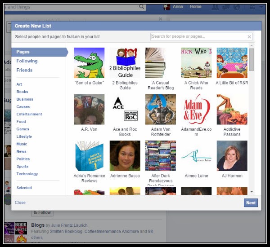Select the News category

[x=21, y=151]
